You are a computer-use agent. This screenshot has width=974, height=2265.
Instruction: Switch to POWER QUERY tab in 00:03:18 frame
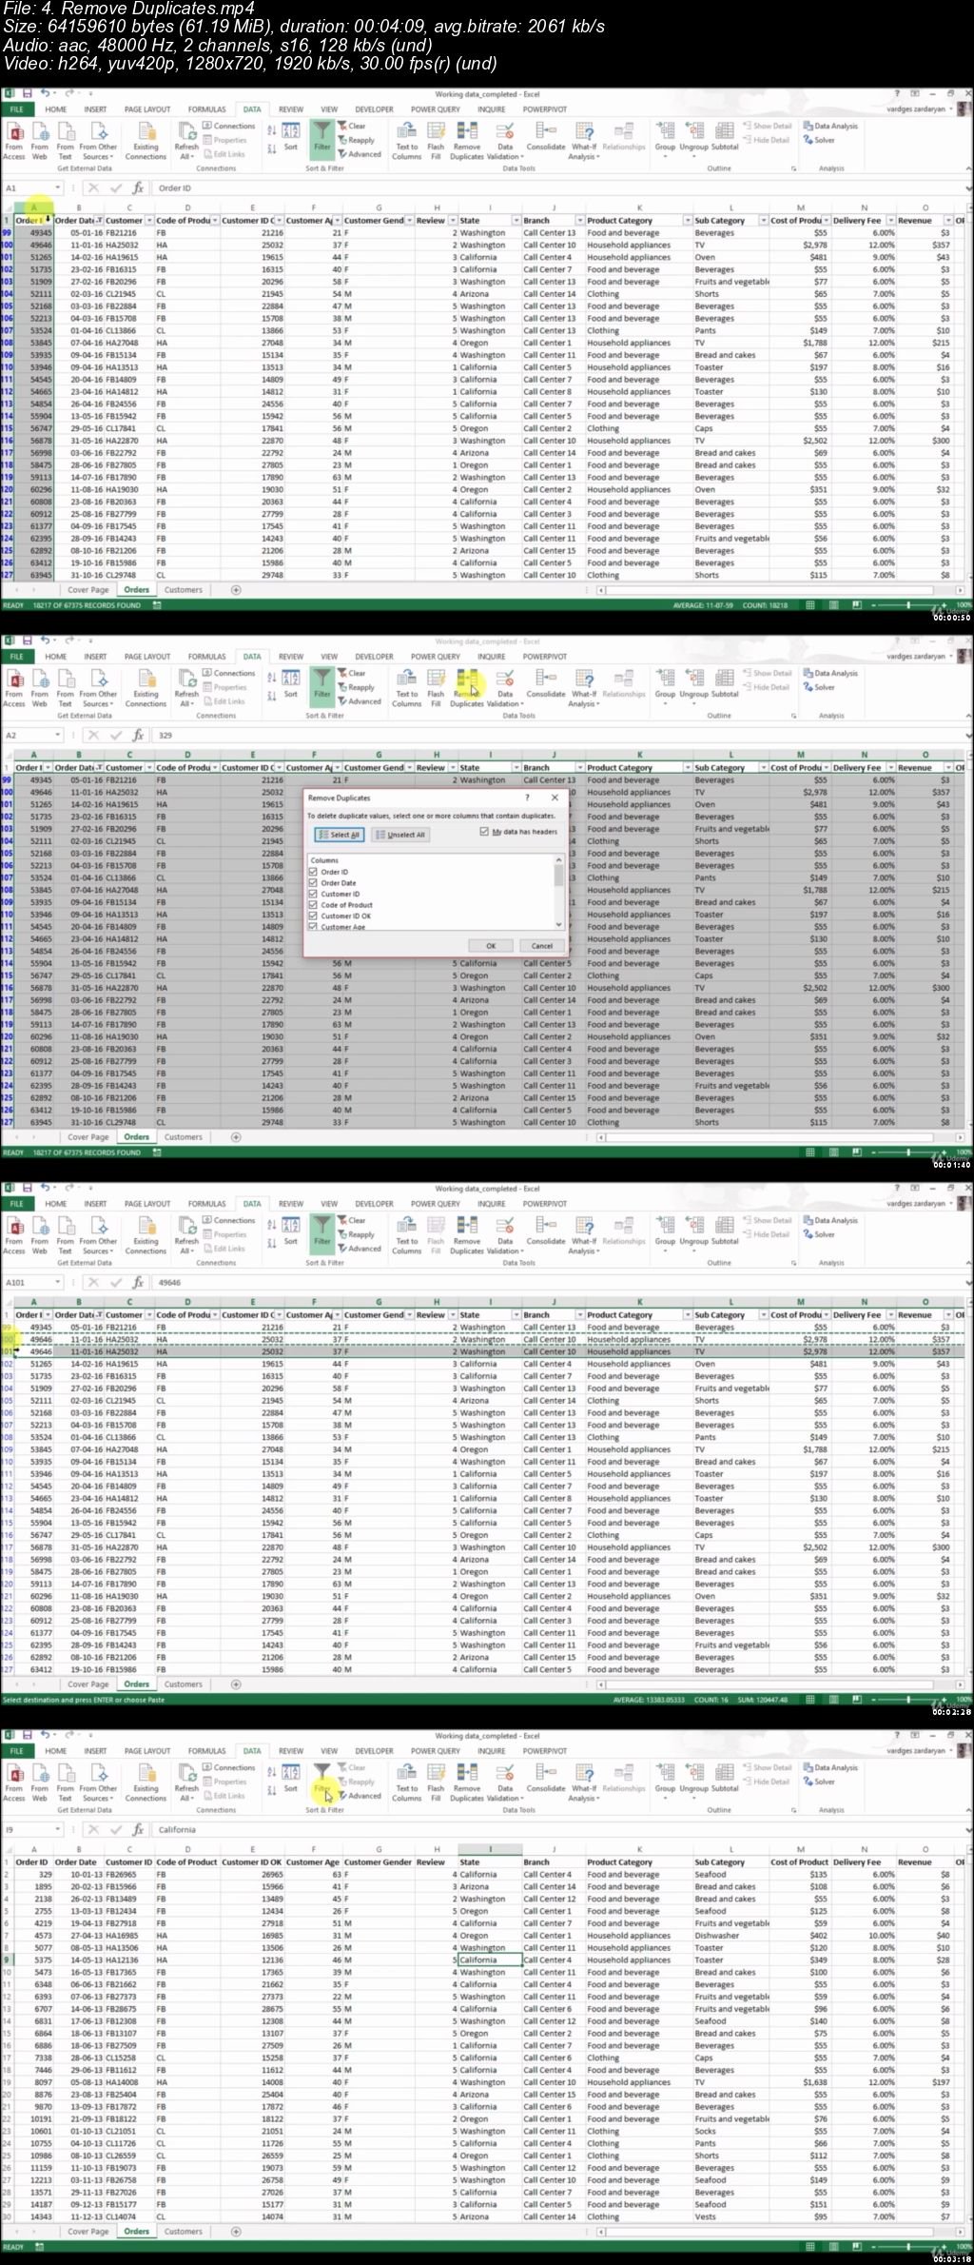[435, 1751]
